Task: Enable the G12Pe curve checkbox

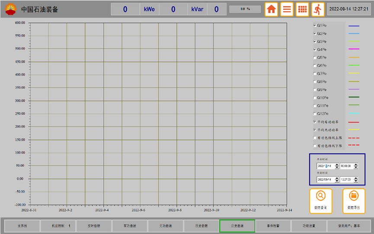Action: coord(315,114)
